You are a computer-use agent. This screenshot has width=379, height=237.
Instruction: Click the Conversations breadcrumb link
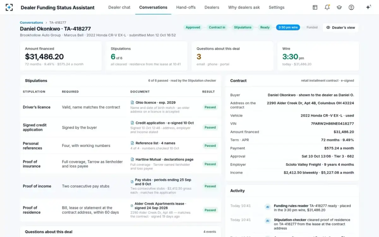click(31, 22)
